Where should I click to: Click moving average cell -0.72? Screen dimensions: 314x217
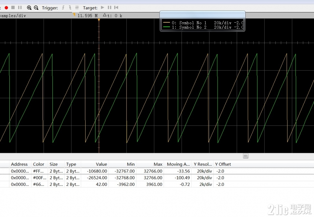(177, 184)
